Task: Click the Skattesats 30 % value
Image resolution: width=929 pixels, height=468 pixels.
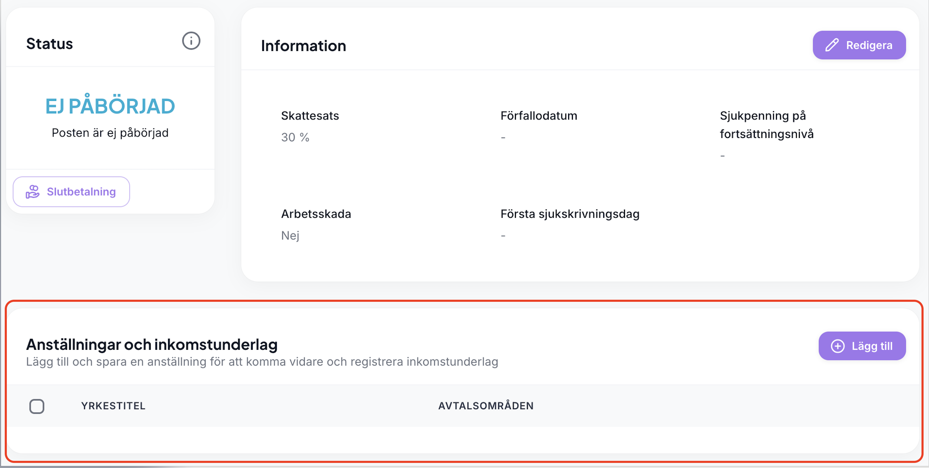Action: [x=295, y=137]
